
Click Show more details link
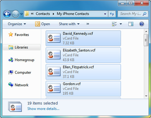(x=43, y=109)
